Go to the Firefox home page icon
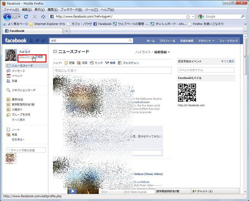The width and height of the screenshot is (249, 201). [x=43, y=16]
